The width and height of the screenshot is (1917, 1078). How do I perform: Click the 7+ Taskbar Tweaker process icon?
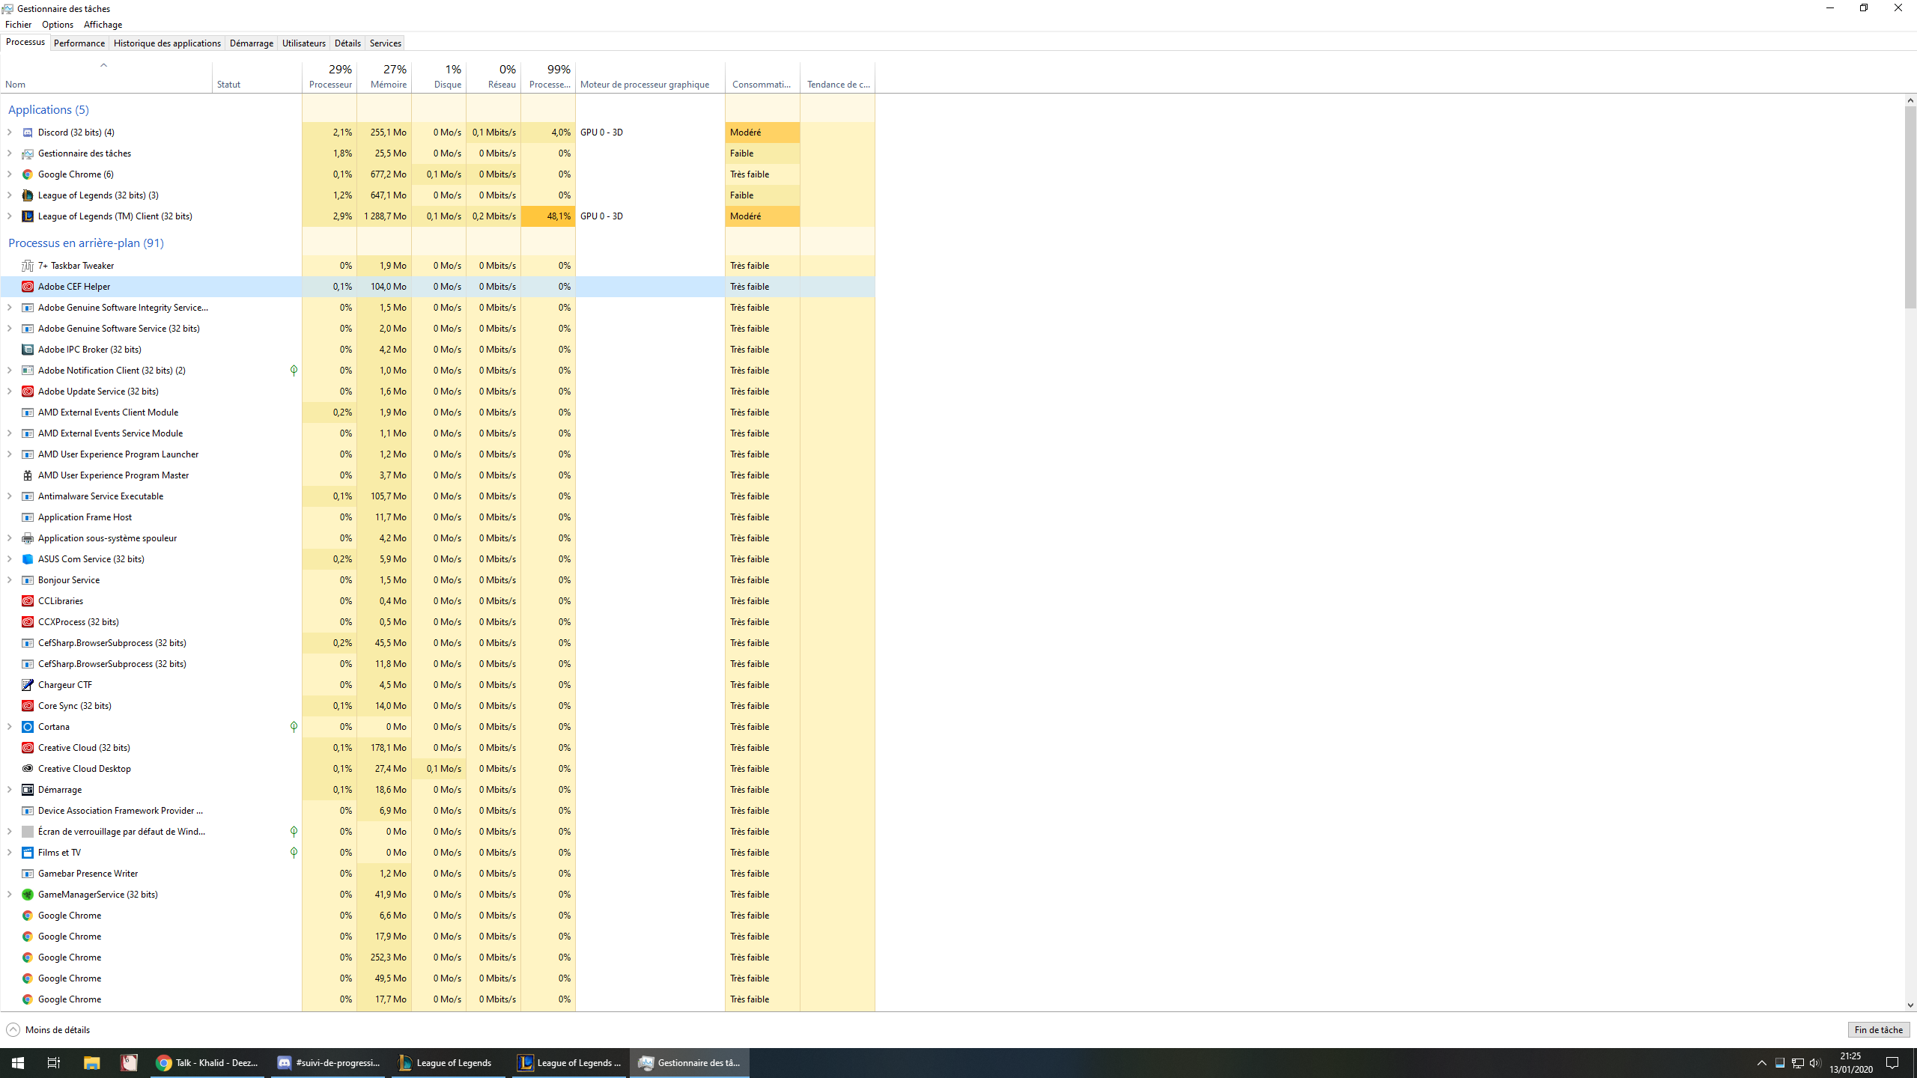(28, 266)
